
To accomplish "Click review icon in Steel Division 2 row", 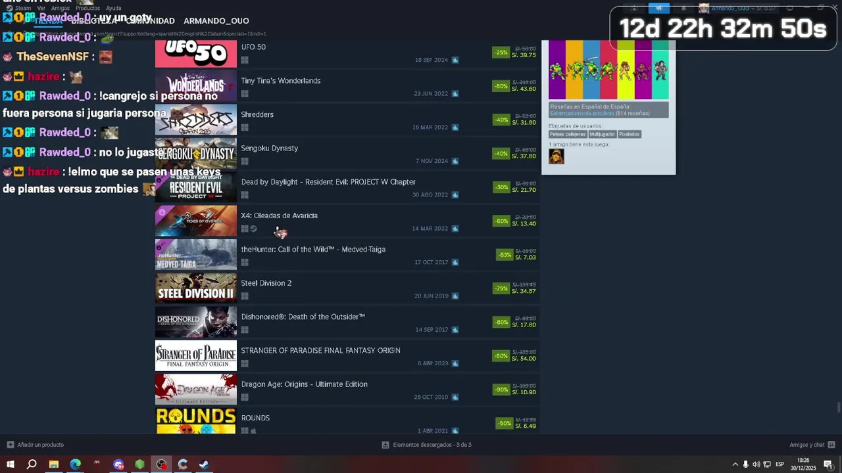I will pos(455,296).
